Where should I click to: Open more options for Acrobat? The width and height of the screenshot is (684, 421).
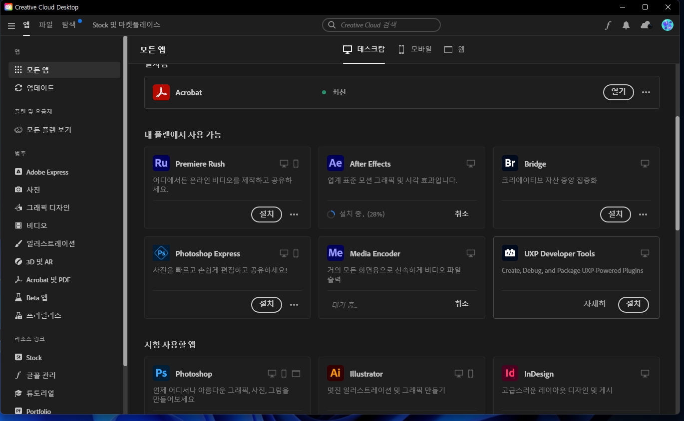[646, 92]
